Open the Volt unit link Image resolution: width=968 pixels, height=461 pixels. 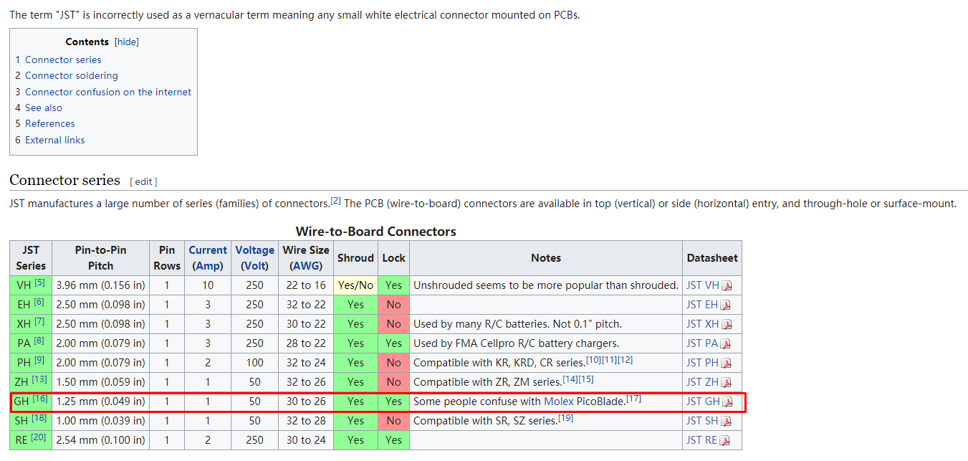(254, 265)
